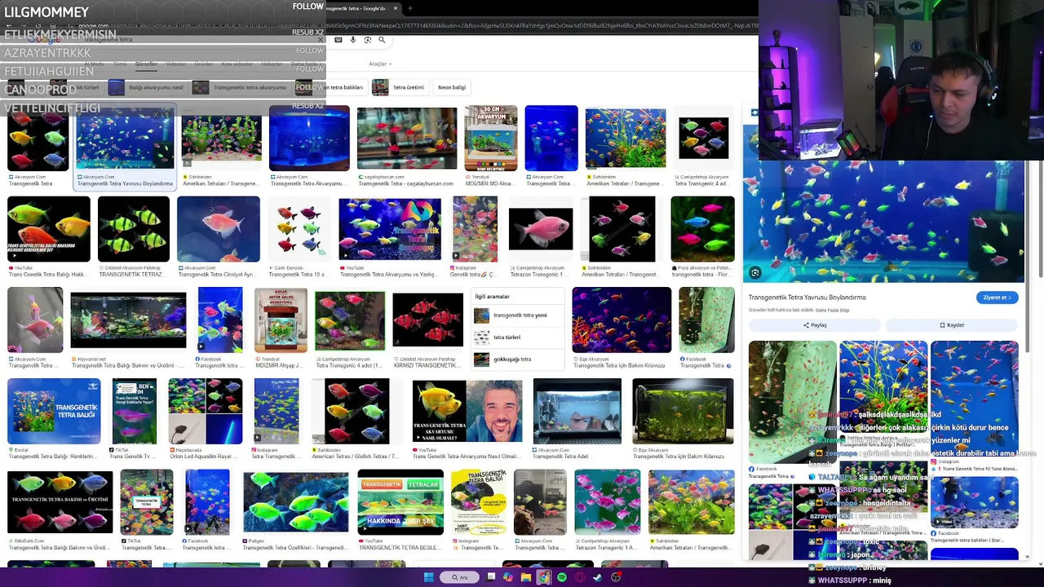Open Steam from the taskbar
The height and width of the screenshot is (587, 1044).
click(x=598, y=577)
